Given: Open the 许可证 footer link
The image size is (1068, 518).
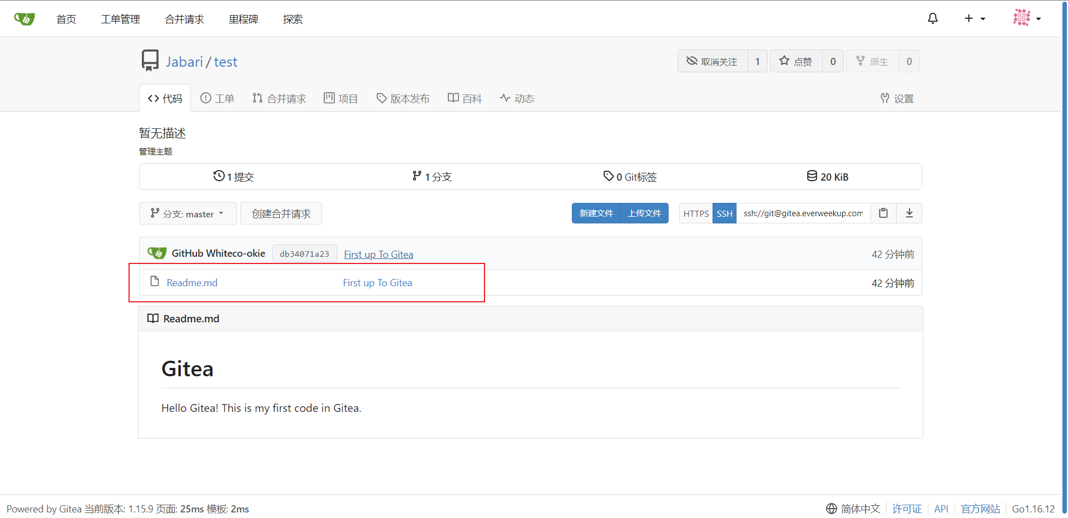Looking at the screenshot, I should (x=907, y=509).
